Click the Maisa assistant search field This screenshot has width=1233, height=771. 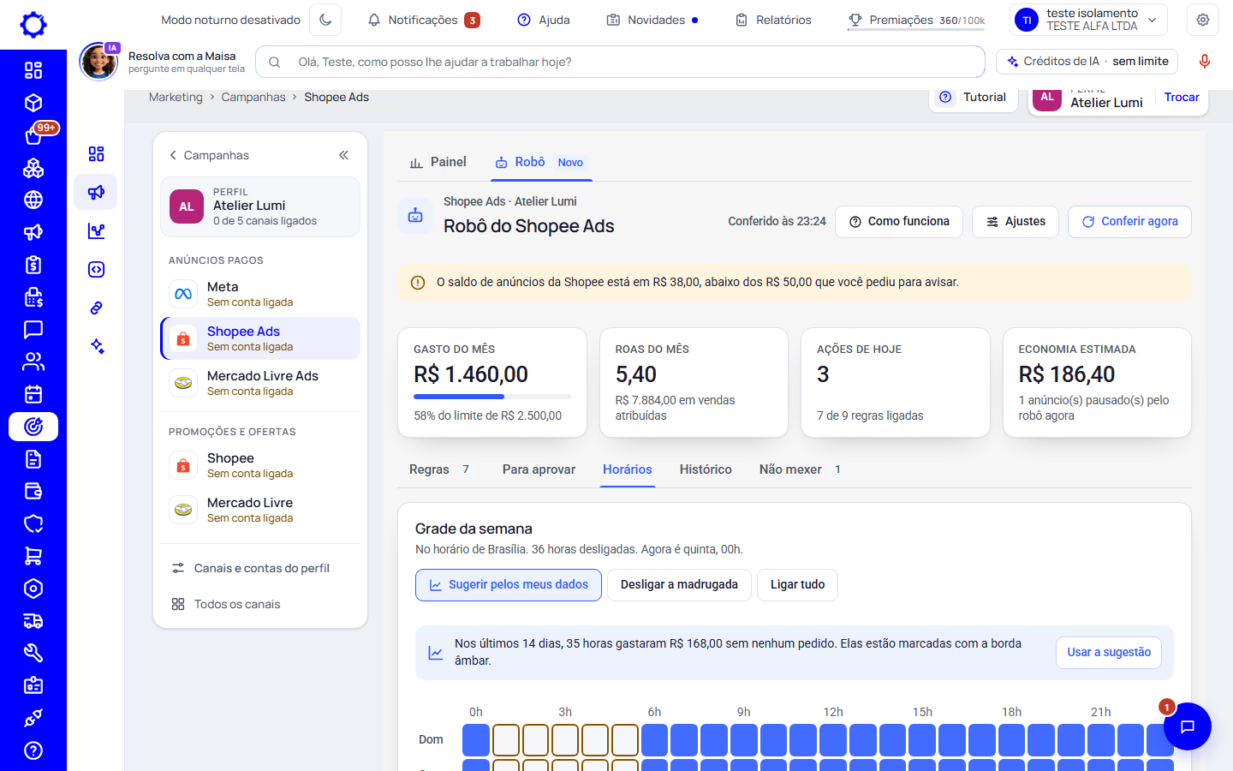coord(621,62)
